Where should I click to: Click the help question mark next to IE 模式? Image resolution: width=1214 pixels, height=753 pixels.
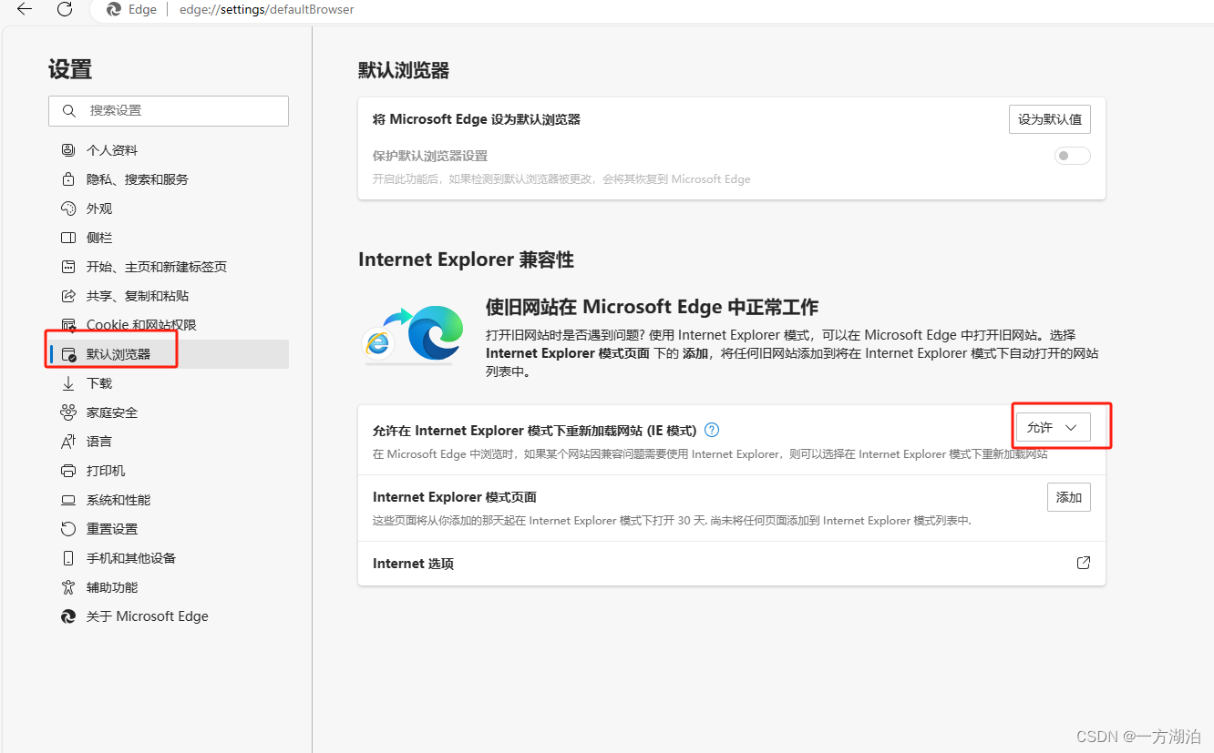(712, 430)
